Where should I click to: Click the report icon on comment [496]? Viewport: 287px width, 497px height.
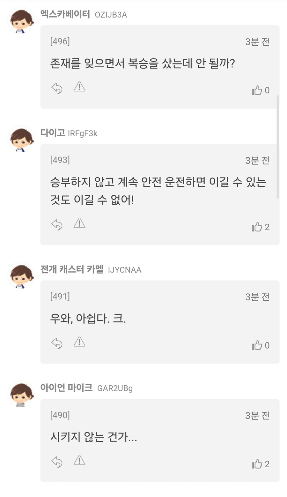[79, 87]
